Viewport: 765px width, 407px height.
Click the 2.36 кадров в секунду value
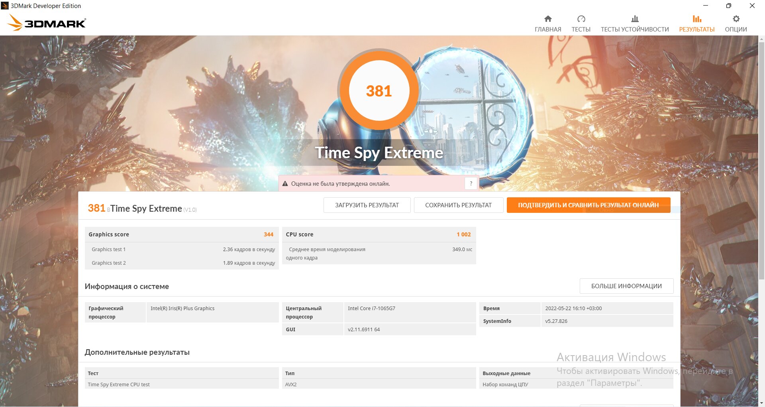(249, 249)
